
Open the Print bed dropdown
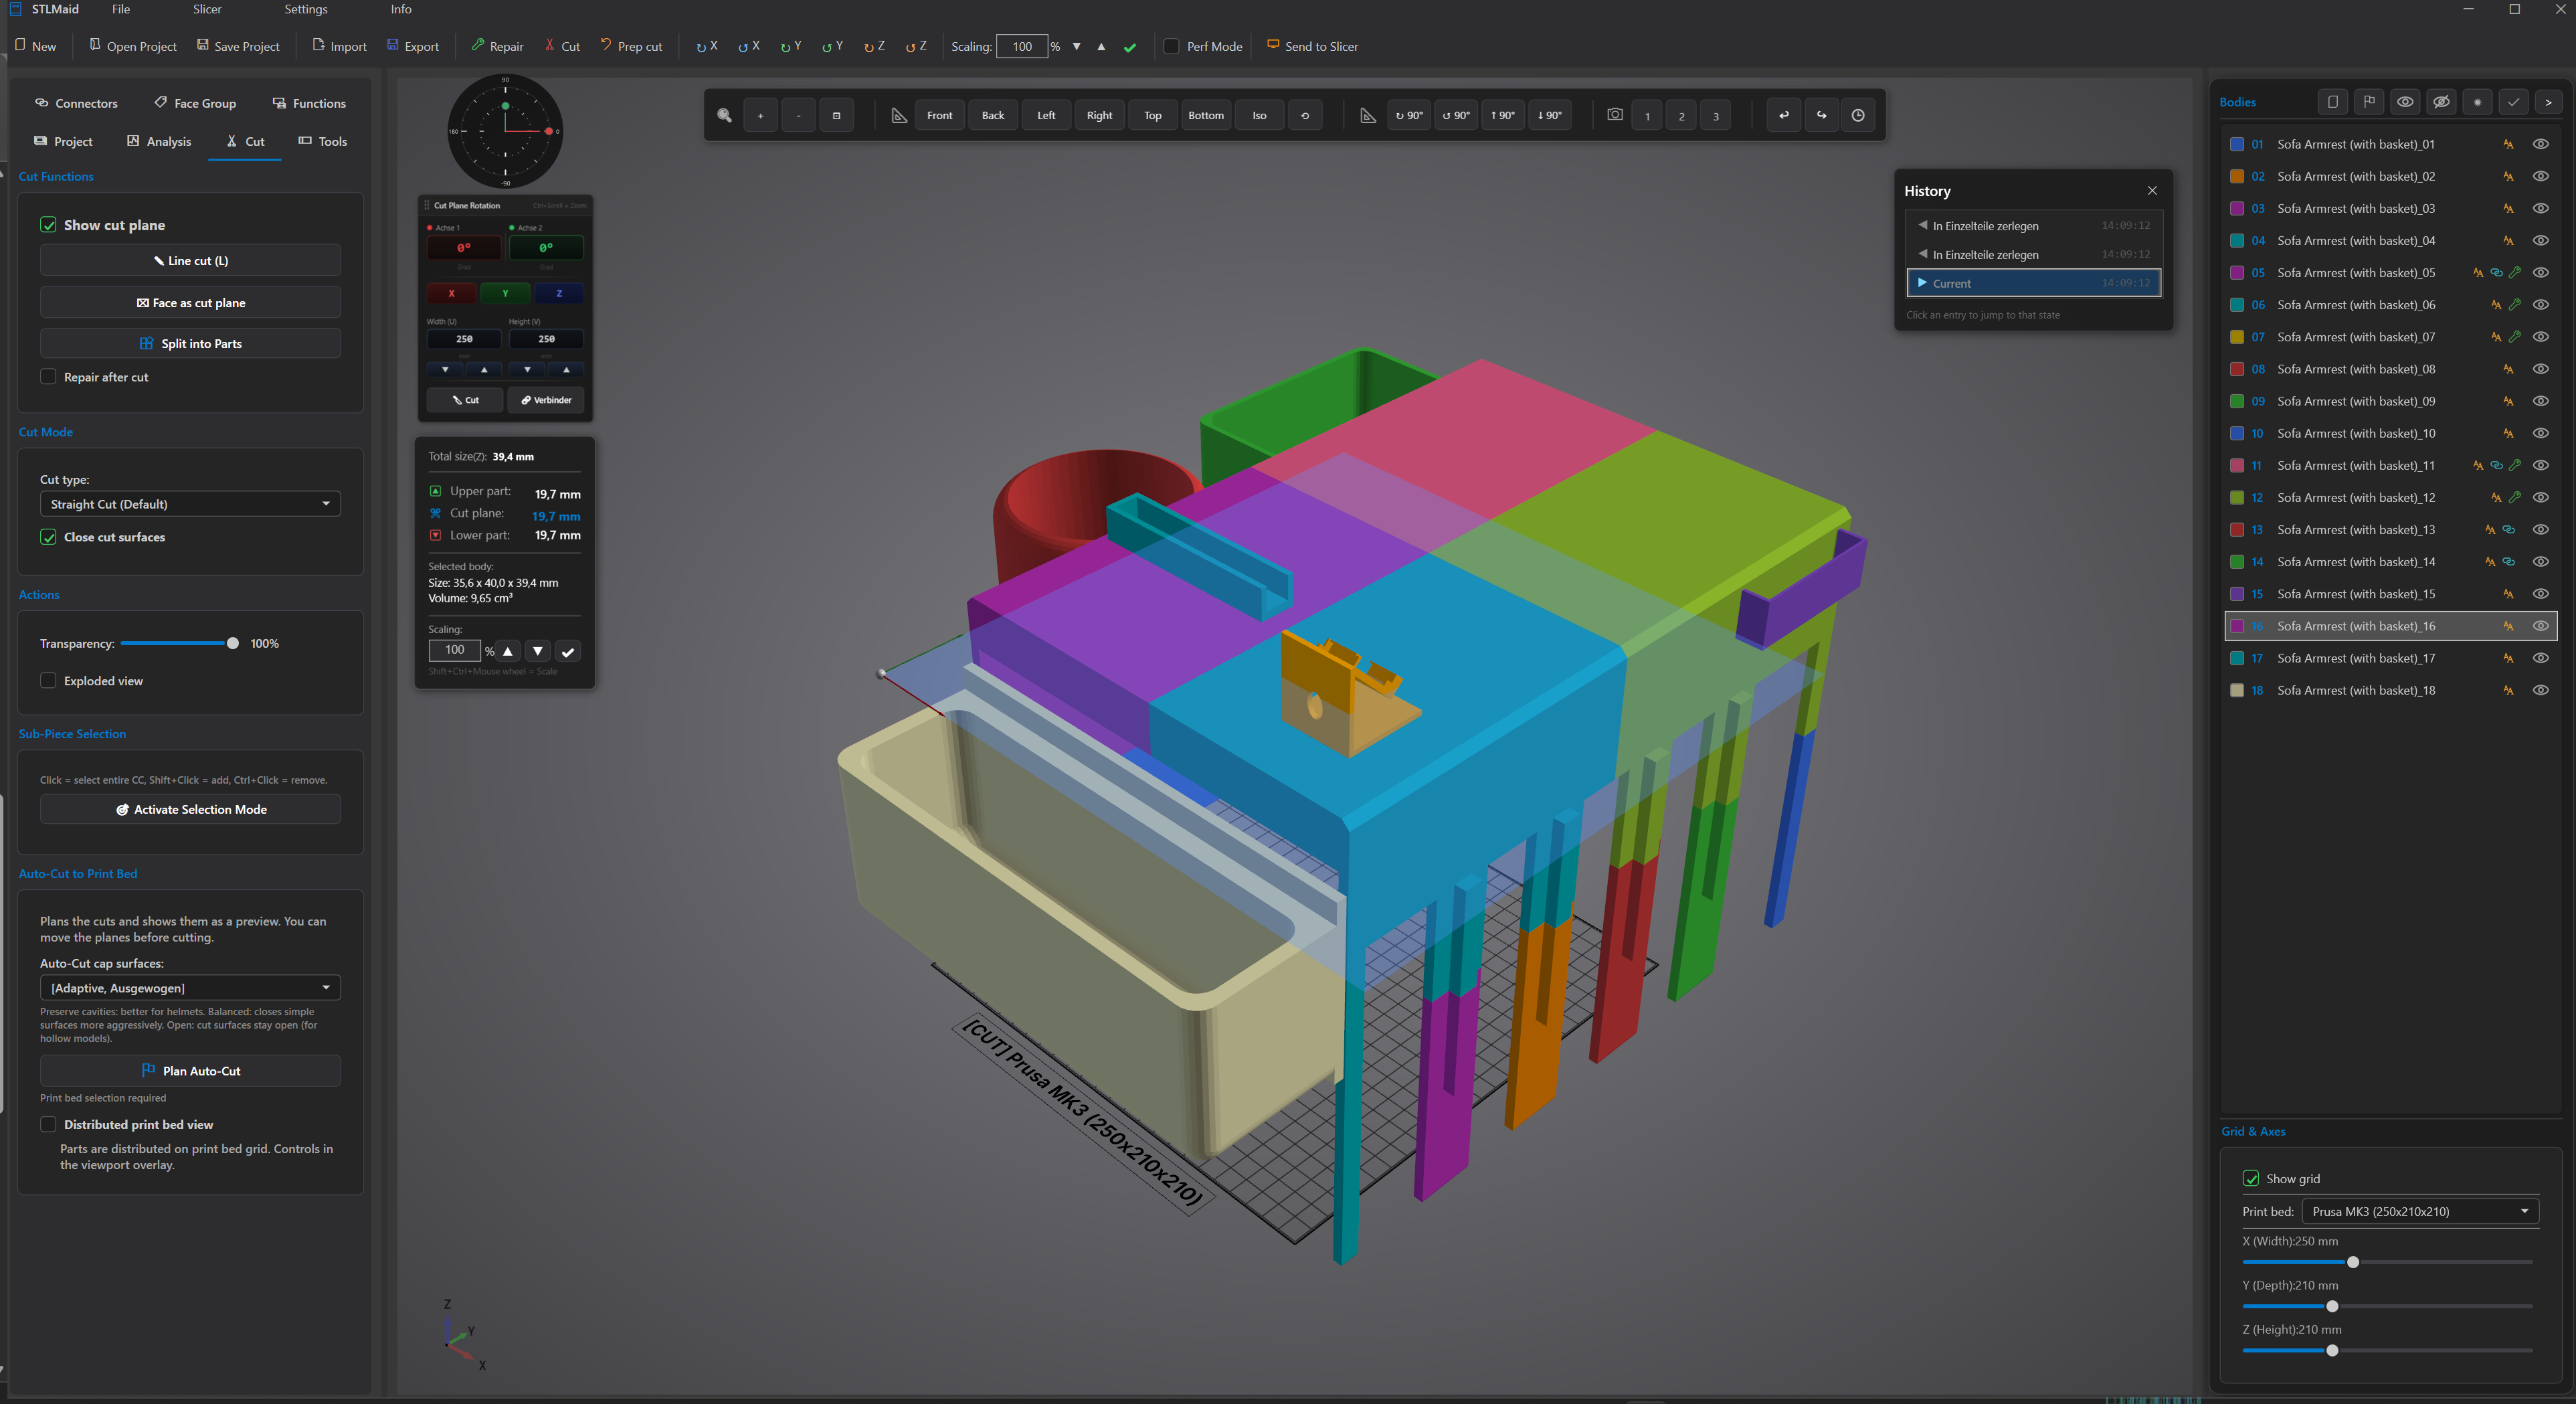2420,1211
